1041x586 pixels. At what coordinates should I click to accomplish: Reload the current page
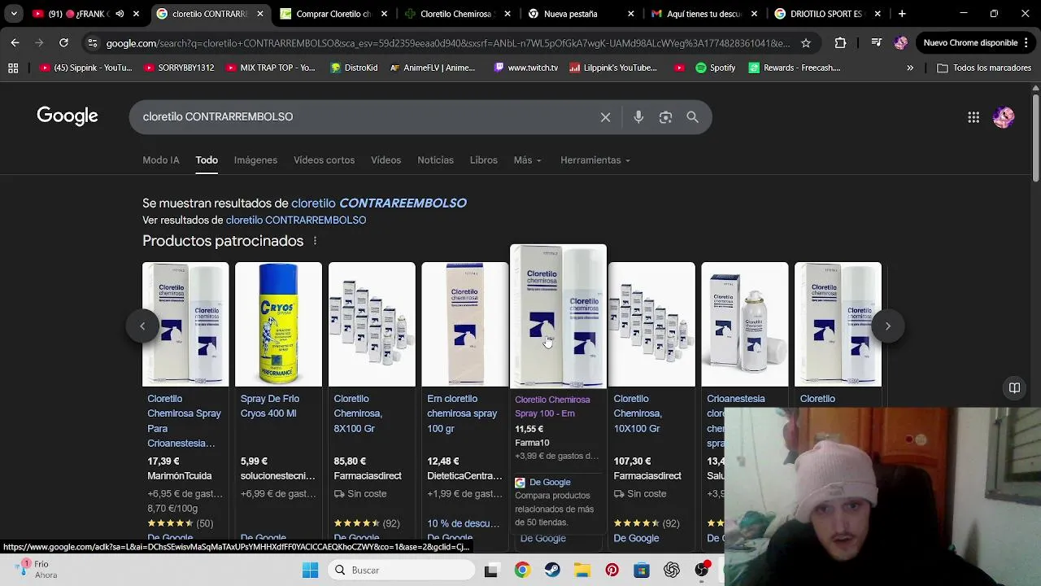63,42
